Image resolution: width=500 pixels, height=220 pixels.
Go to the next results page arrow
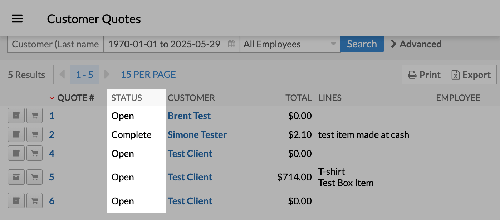point(107,75)
